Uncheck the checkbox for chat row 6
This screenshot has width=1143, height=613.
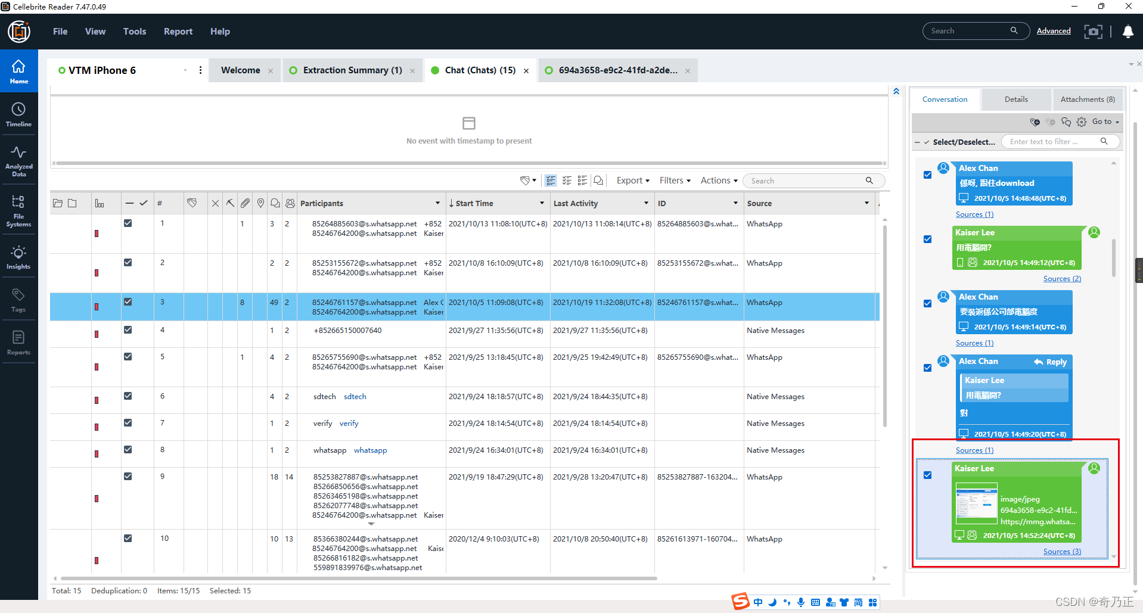(x=128, y=396)
